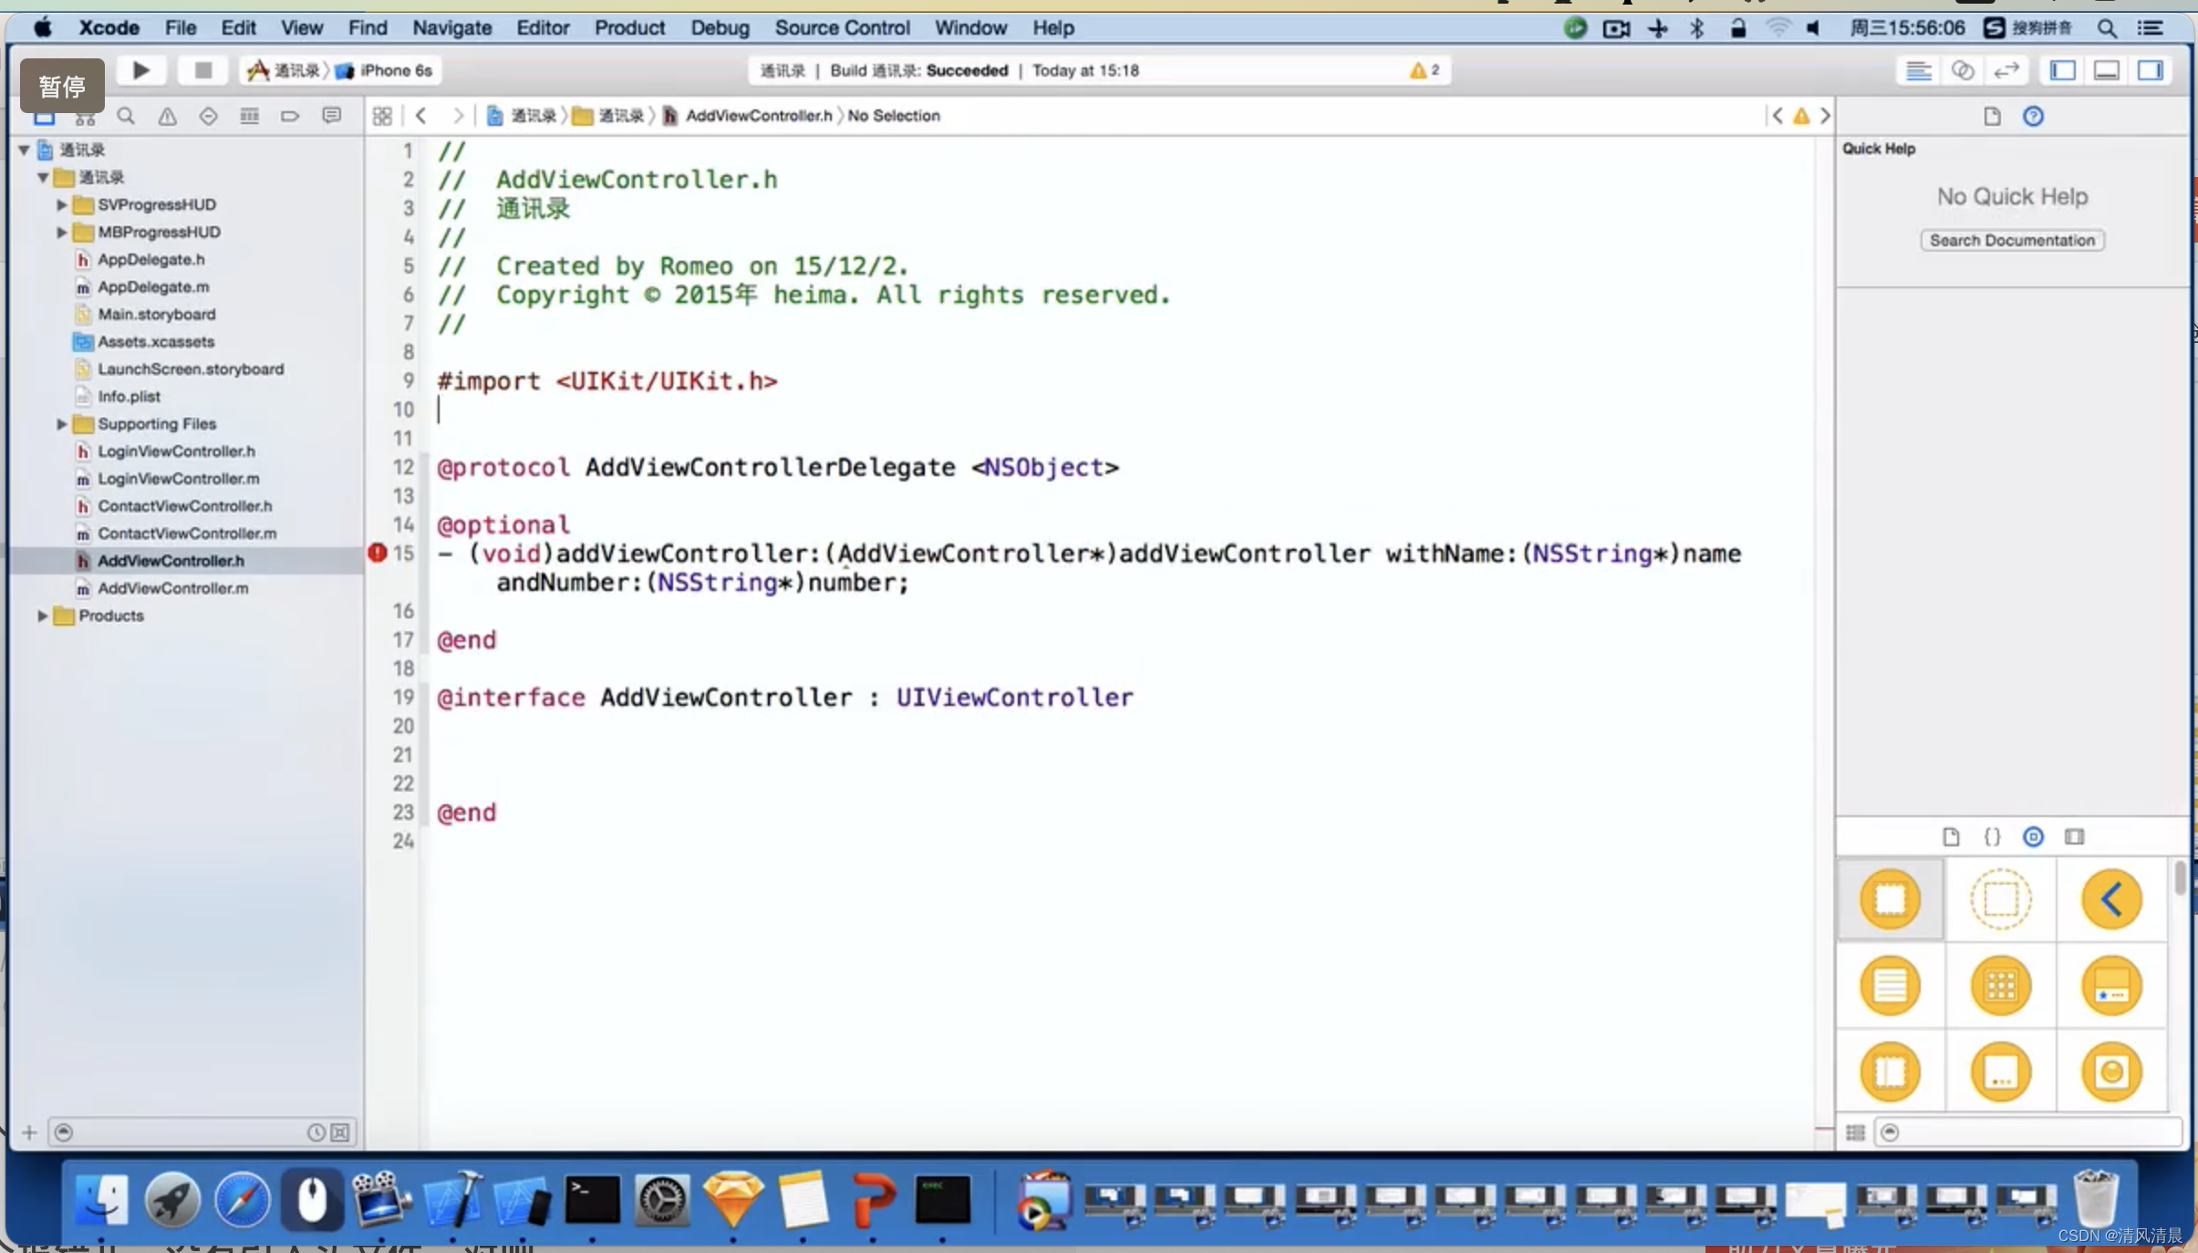Switch to Version editor mode
Image resolution: width=2198 pixels, height=1253 pixels.
[2006, 70]
